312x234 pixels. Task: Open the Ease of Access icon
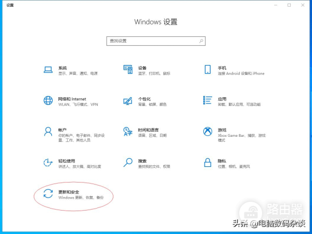[48, 163]
